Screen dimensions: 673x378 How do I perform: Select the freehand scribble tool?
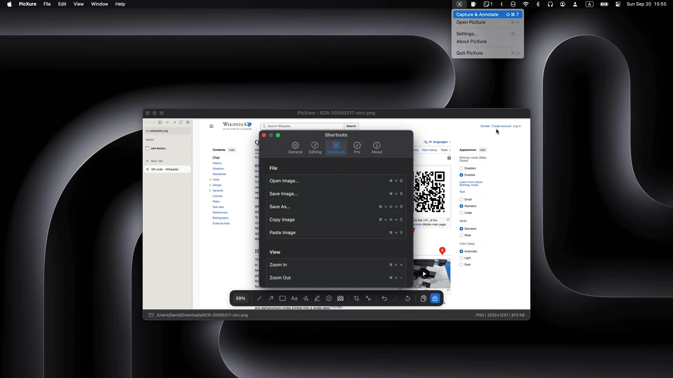pyautogui.click(x=306, y=299)
